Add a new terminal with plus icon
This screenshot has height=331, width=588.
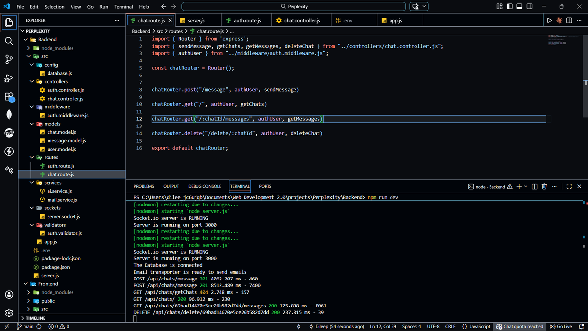point(519,186)
